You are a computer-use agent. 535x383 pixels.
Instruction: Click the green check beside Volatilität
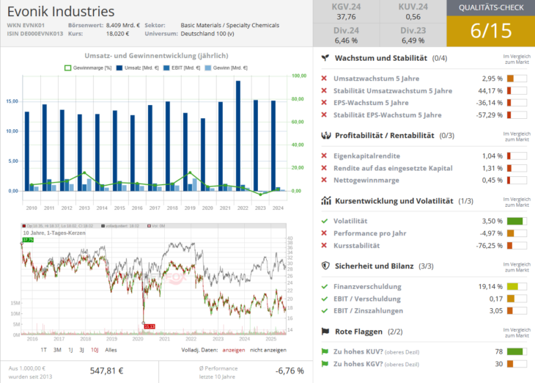coord(325,221)
